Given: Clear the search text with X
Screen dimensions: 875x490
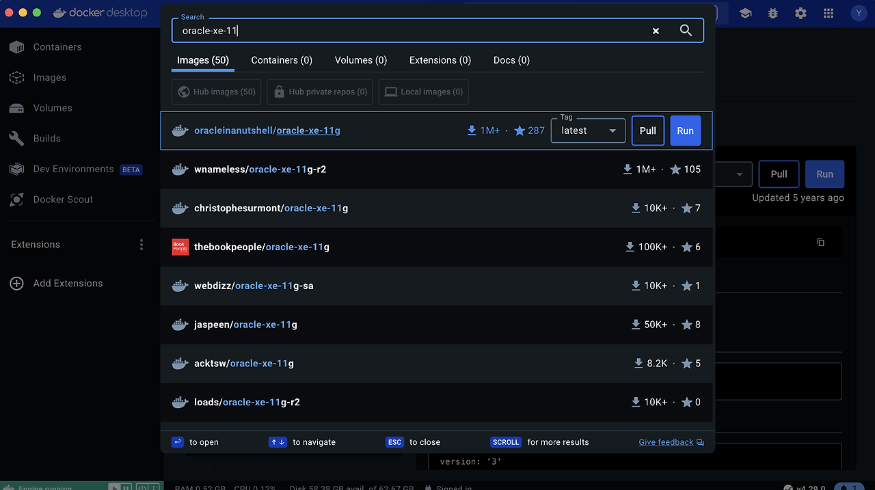Looking at the screenshot, I should [x=656, y=31].
